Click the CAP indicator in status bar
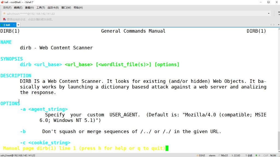Image resolution: width=280 pixels, height=157 pixels. [x=266, y=155]
